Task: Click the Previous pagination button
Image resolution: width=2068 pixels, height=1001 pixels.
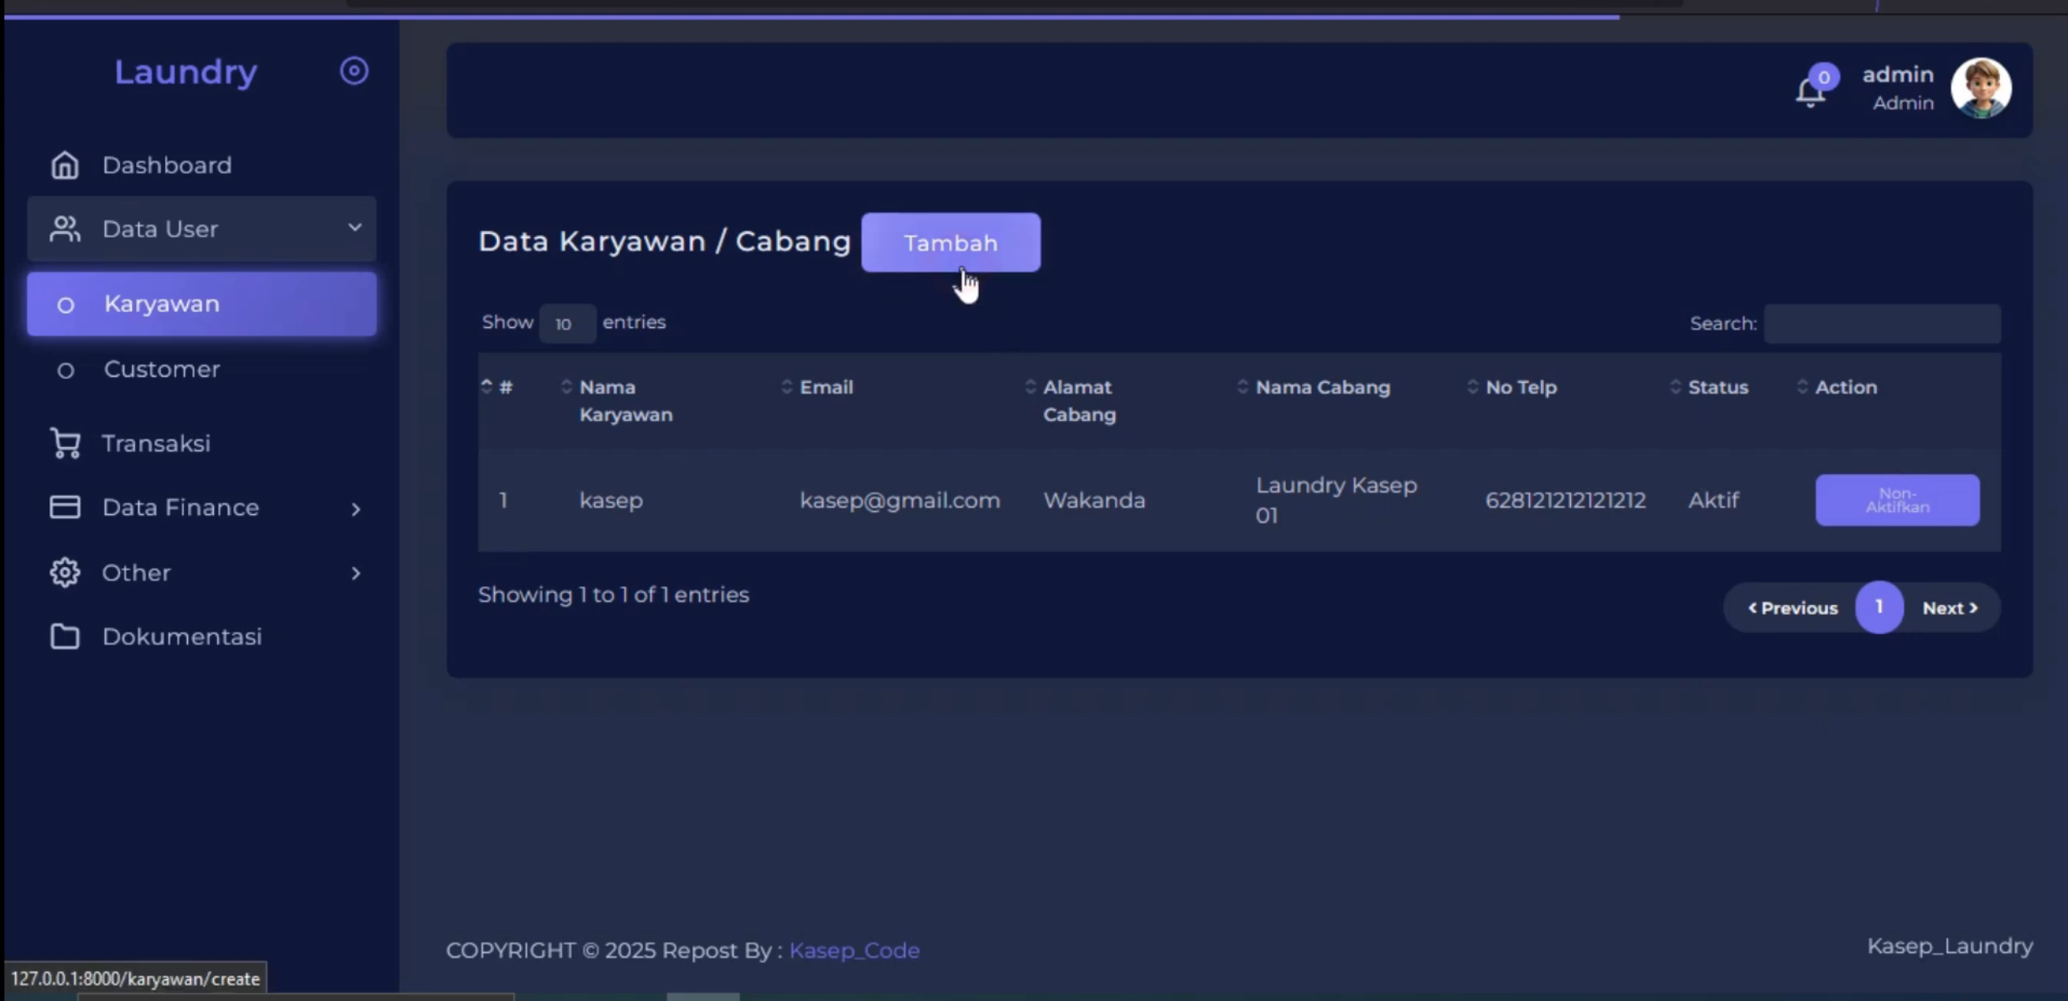Action: click(1793, 607)
